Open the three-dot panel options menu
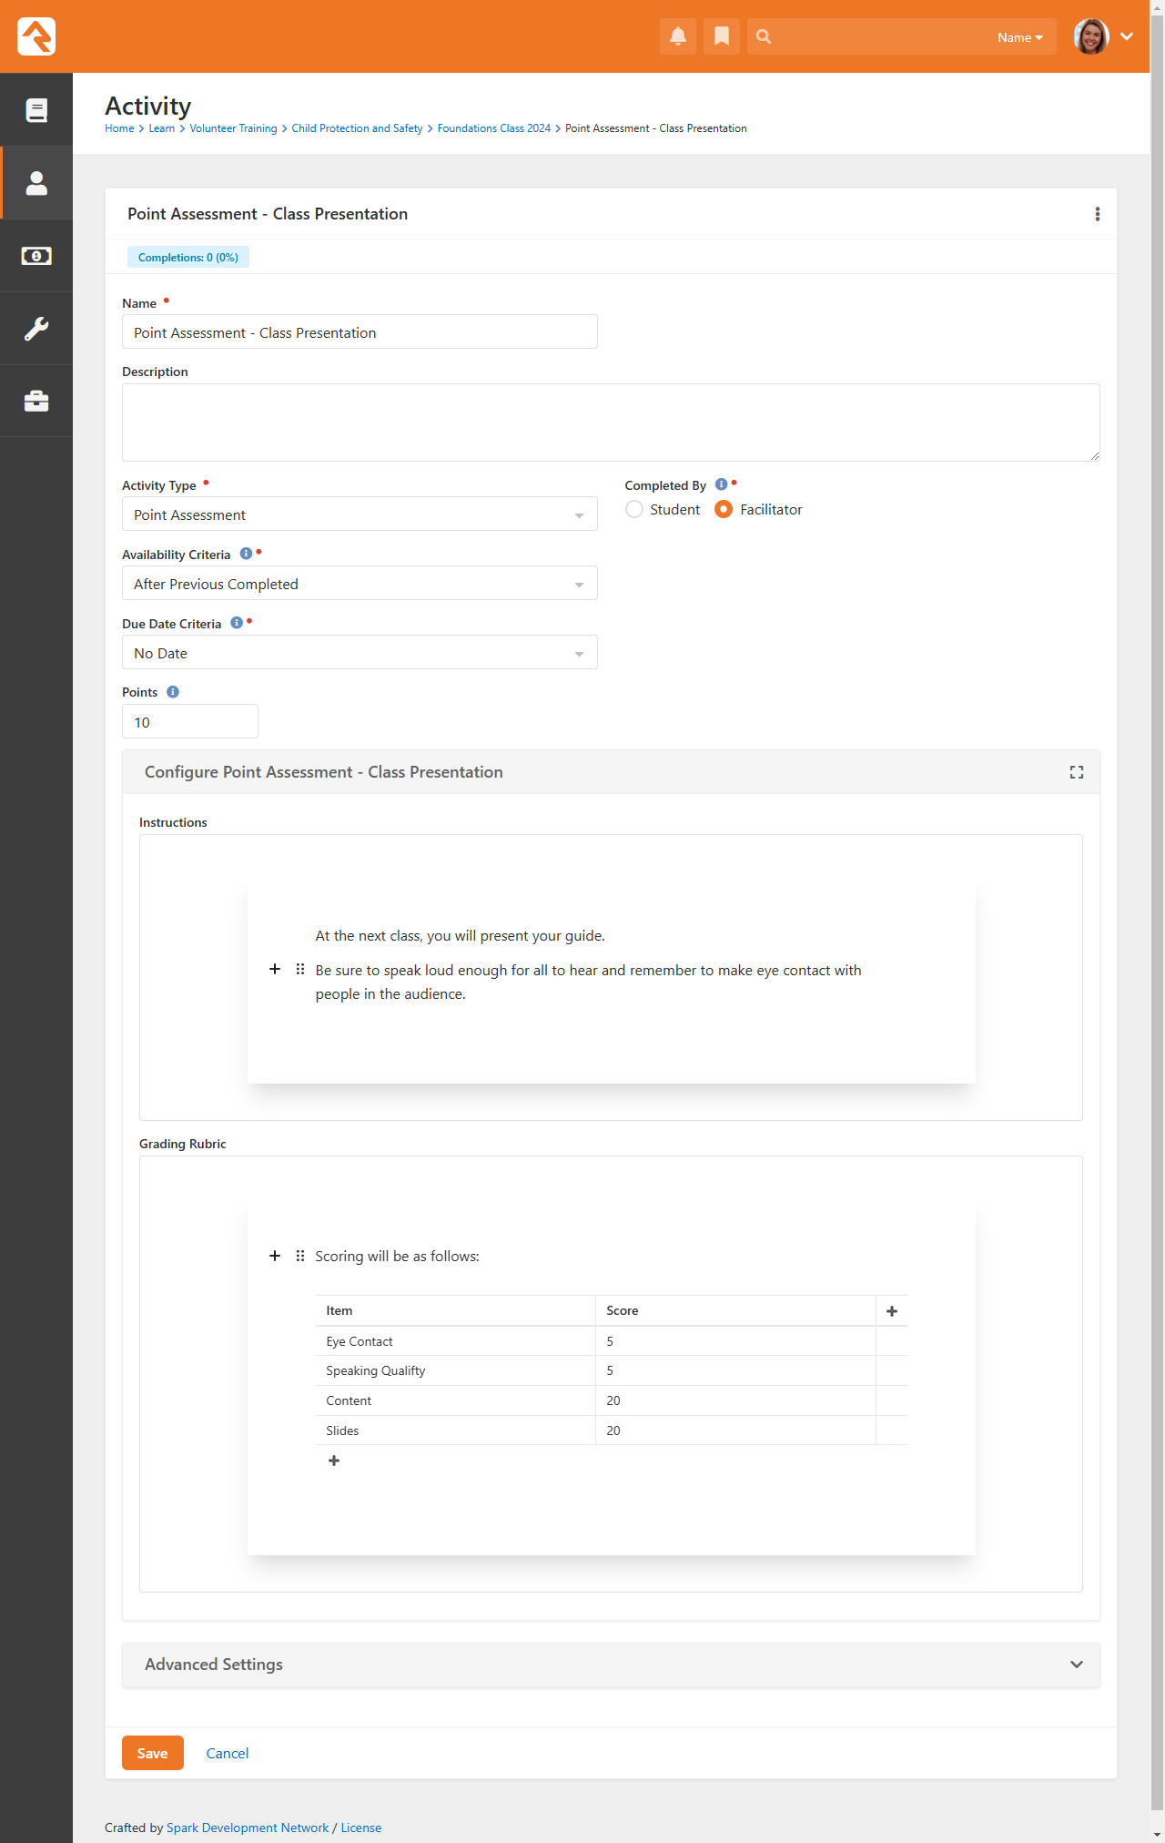Screen dimensions: 1165x1843 pyautogui.click(x=1098, y=214)
